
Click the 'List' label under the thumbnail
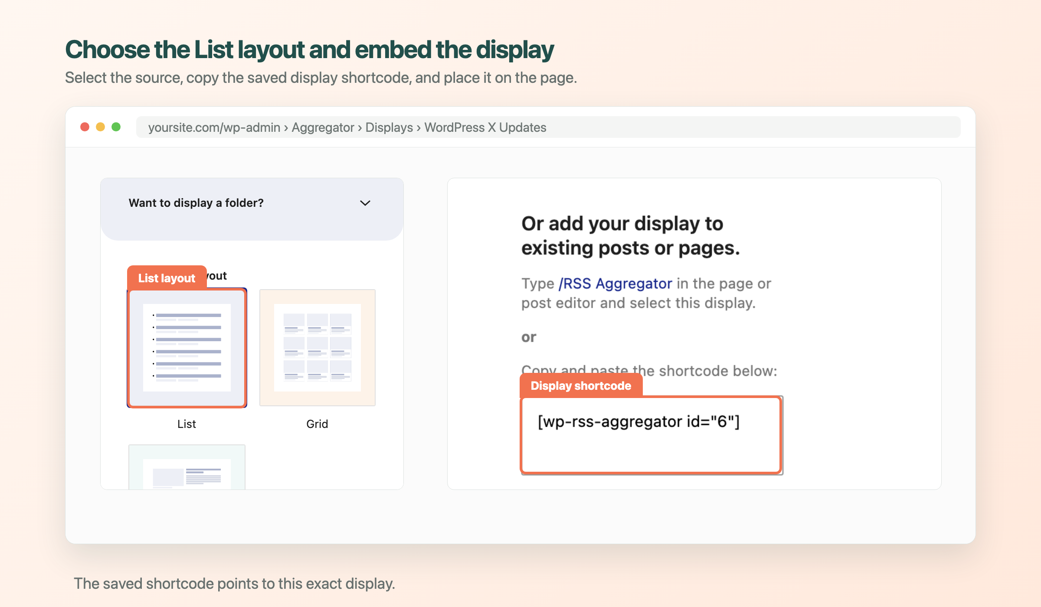[x=187, y=424]
